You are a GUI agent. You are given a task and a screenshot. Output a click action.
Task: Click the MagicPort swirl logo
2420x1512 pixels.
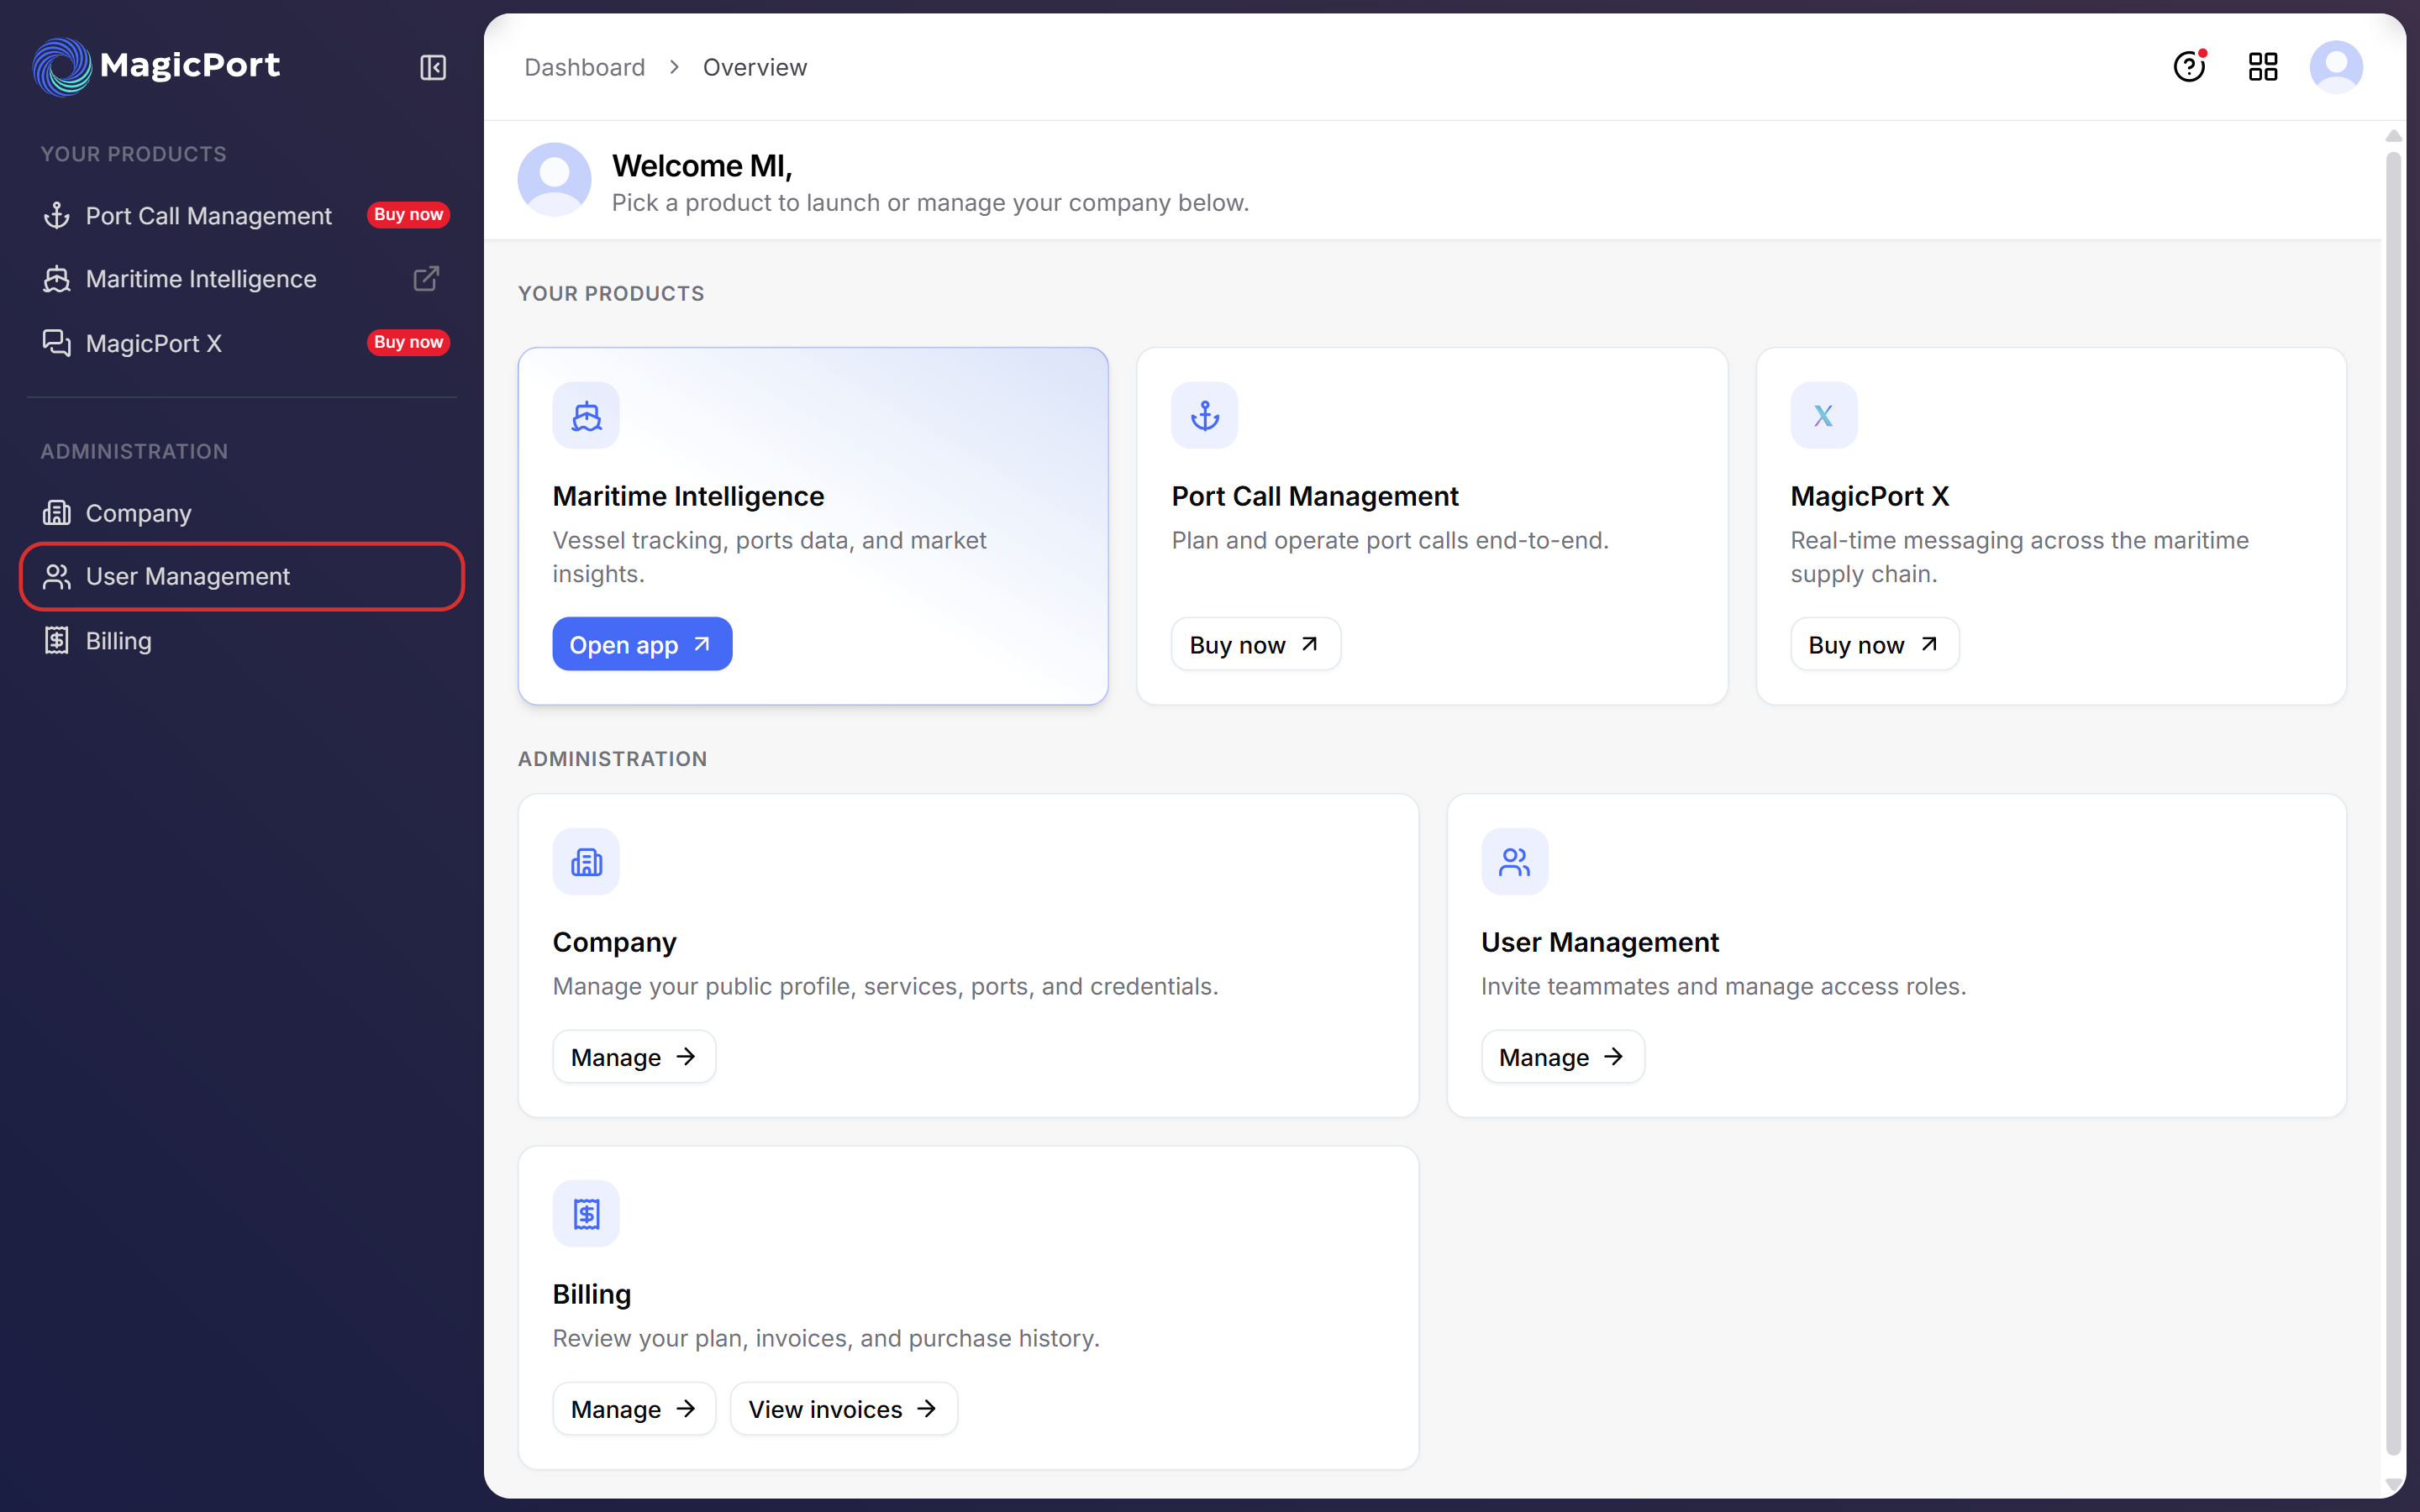coord(62,67)
